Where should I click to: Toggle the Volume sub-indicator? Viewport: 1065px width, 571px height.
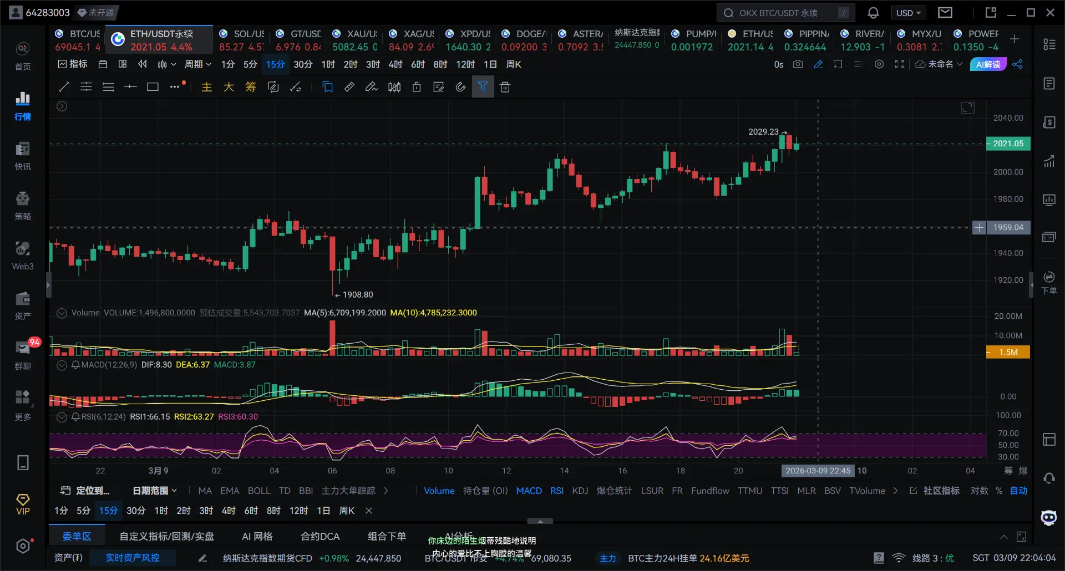(439, 491)
